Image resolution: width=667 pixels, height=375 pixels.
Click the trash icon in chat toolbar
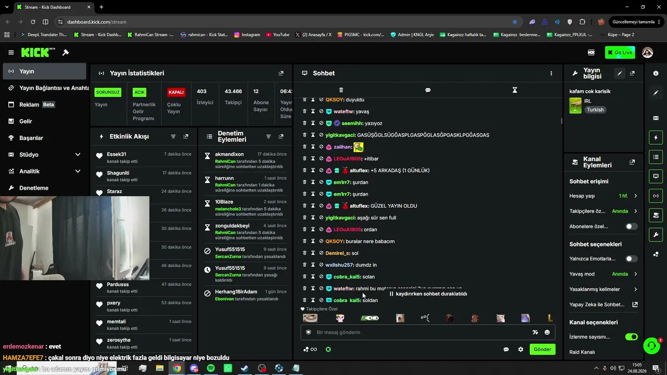point(341,90)
